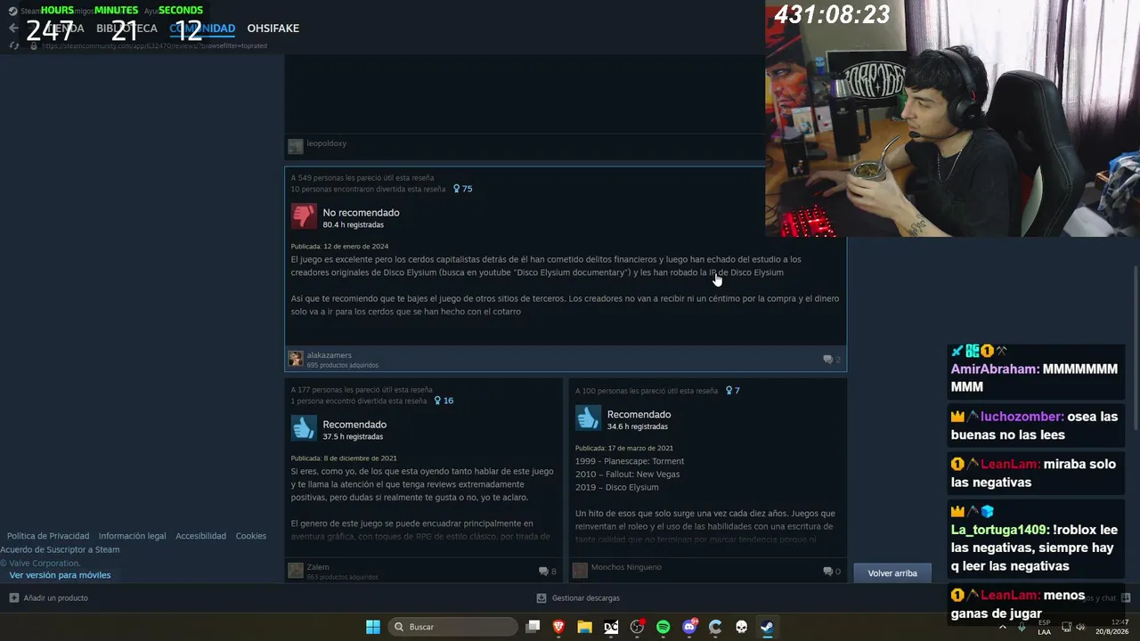This screenshot has width=1140, height=641.
Task: Open the Windows Start menu
Action: pos(373,627)
